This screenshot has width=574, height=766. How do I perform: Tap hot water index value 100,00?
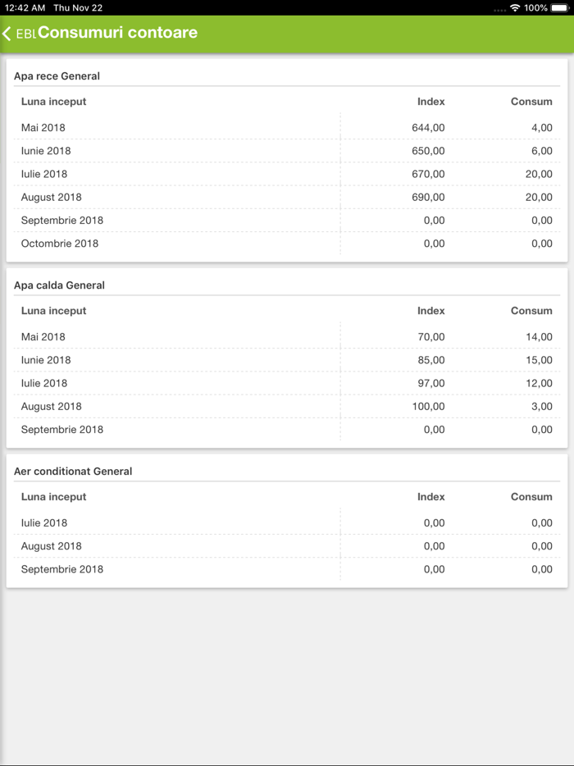[x=428, y=407]
